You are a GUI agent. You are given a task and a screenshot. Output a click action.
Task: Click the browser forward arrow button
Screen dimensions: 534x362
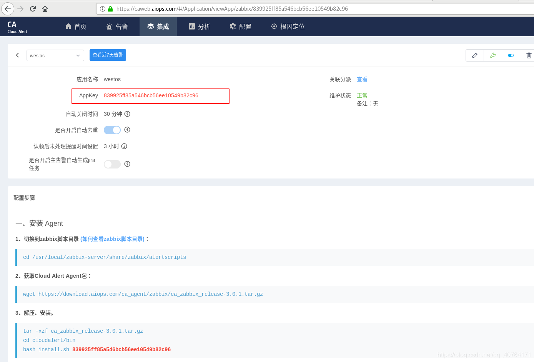point(21,9)
